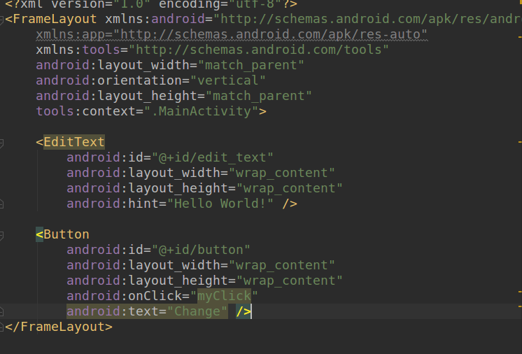522x354 pixels.
Task: Click the "http://schemas.android.com/tools" value
Action: pyautogui.click(x=259, y=50)
